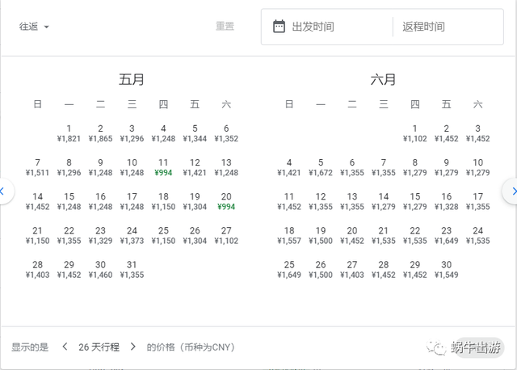The width and height of the screenshot is (517, 370).
Task: Click the 重置 reset button
Action: click(x=225, y=26)
